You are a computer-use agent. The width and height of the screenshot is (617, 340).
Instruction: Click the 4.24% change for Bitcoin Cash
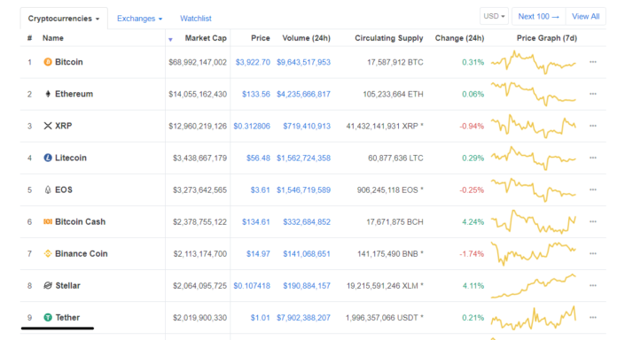[x=473, y=222]
